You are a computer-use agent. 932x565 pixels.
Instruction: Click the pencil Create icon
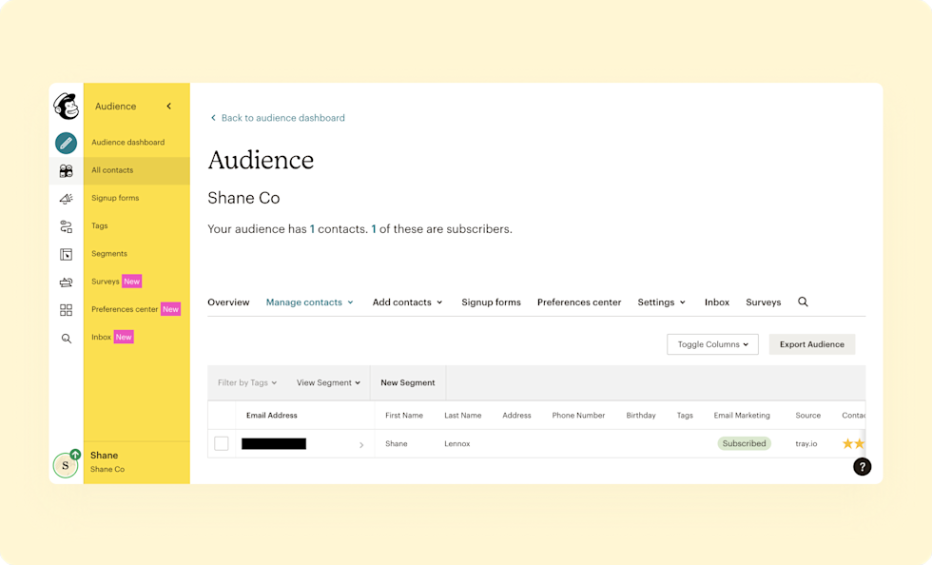coord(66,143)
